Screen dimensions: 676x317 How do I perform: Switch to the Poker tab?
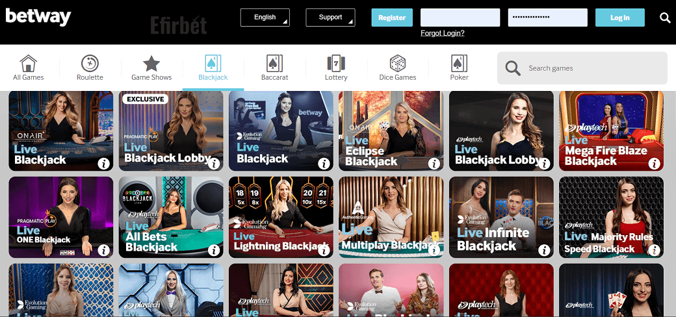459,68
